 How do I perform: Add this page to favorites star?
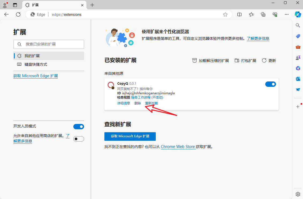tap(225, 14)
